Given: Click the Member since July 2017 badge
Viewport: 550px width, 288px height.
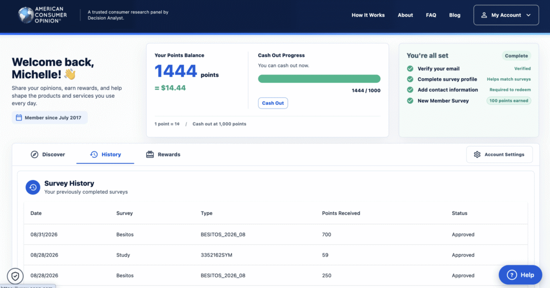Looking at the screenshot, I should pos(49,118).
